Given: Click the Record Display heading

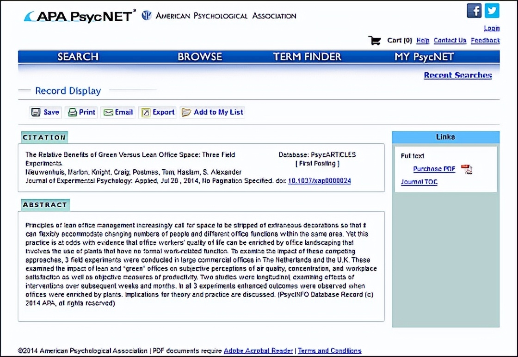Looking at the screenshot, I should click(x=68, y=91).
